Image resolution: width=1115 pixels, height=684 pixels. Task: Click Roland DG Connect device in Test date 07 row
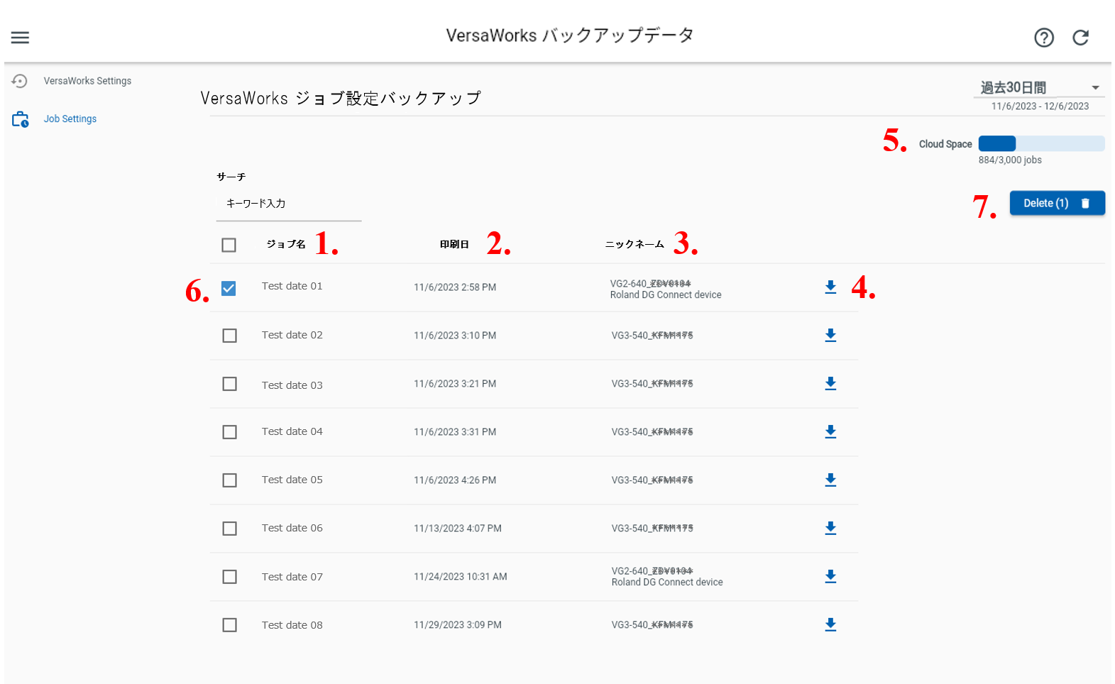[x=667, y=583]
